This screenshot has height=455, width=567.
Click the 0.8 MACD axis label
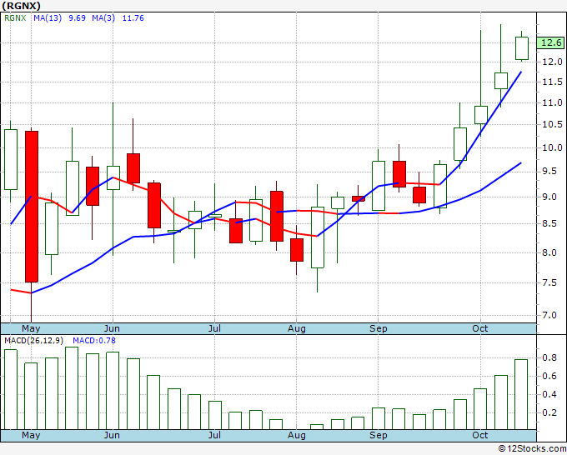pos(549,357)
